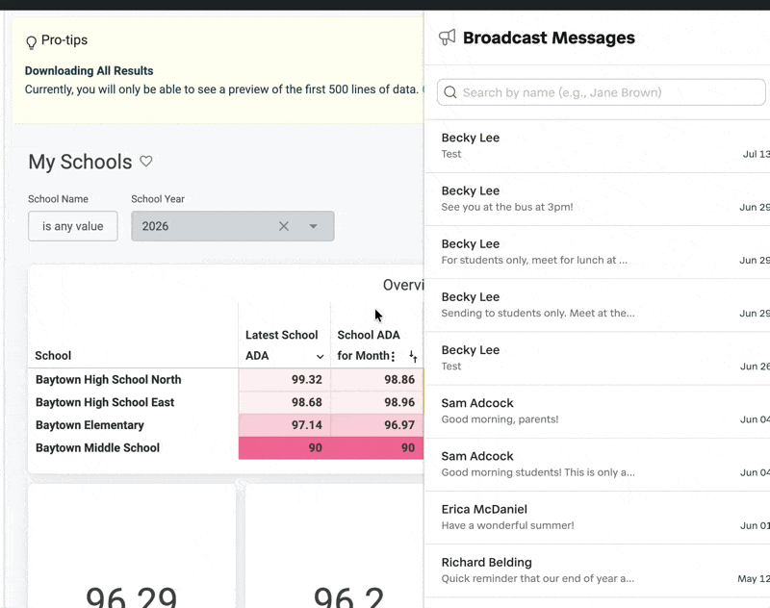Open 'For students only, meet for lunch' message
Viewport: 770px width, 608px height.
tap(597, 252)
